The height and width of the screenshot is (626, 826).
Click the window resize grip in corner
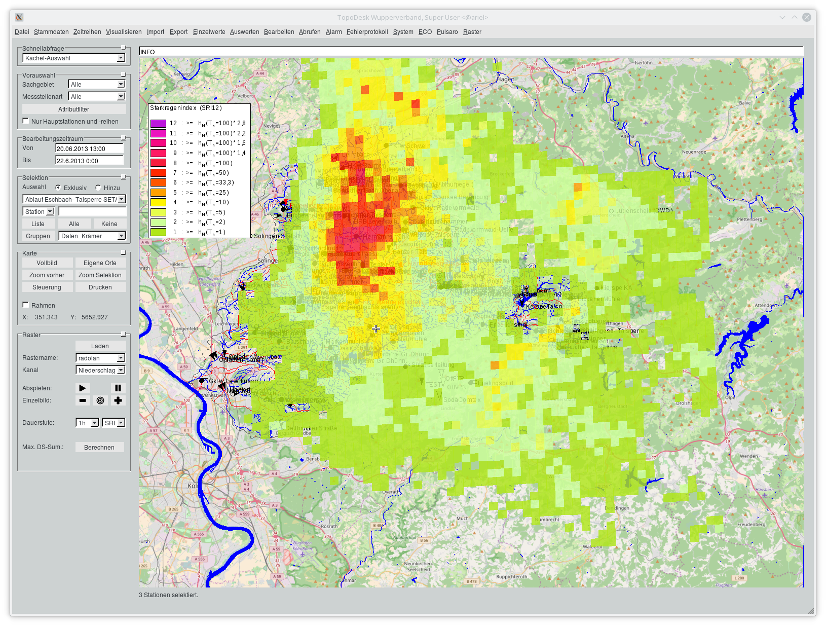click(812, 612)
